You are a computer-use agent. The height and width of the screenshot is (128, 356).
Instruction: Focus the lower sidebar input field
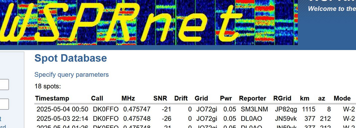(x=4, y=104)
